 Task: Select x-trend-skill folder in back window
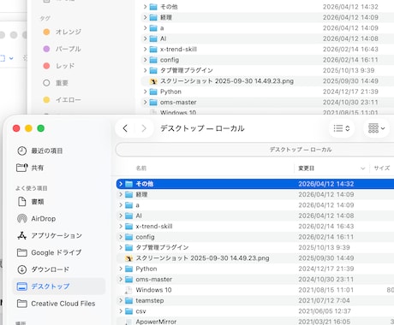click(x=178, y=49)
